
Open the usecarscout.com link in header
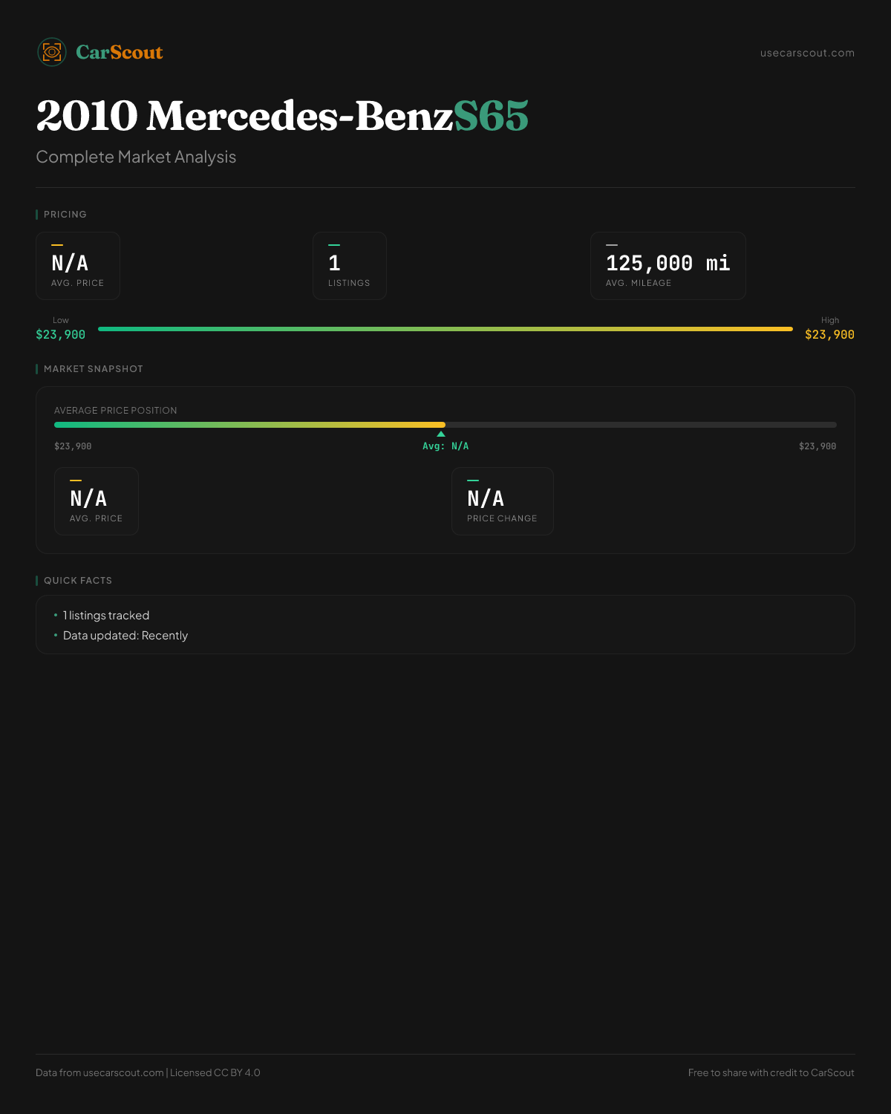(x=807, y=53)
